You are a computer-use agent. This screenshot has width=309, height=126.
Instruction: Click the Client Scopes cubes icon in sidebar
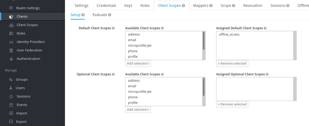click(12, 25)
